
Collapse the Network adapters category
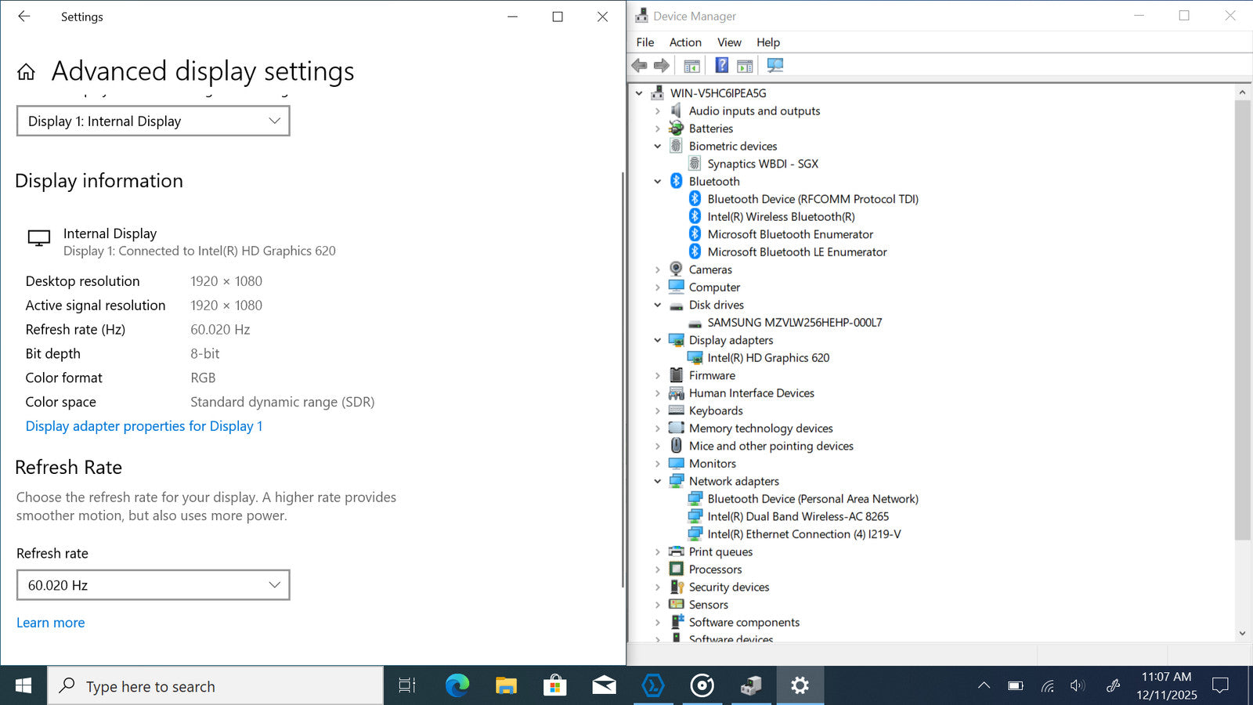coord(658,481)
